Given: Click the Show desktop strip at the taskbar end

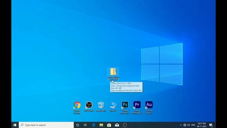Looking at the screenshot, I should click(x=215, y=125).
